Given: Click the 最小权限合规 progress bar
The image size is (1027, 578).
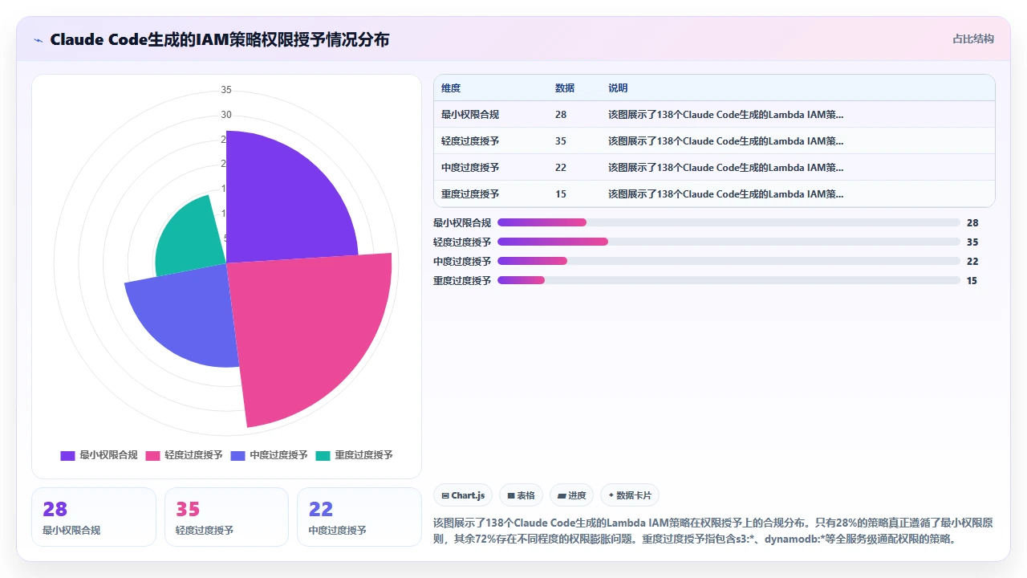Looking at the screenshot, I should pos(729,222).
